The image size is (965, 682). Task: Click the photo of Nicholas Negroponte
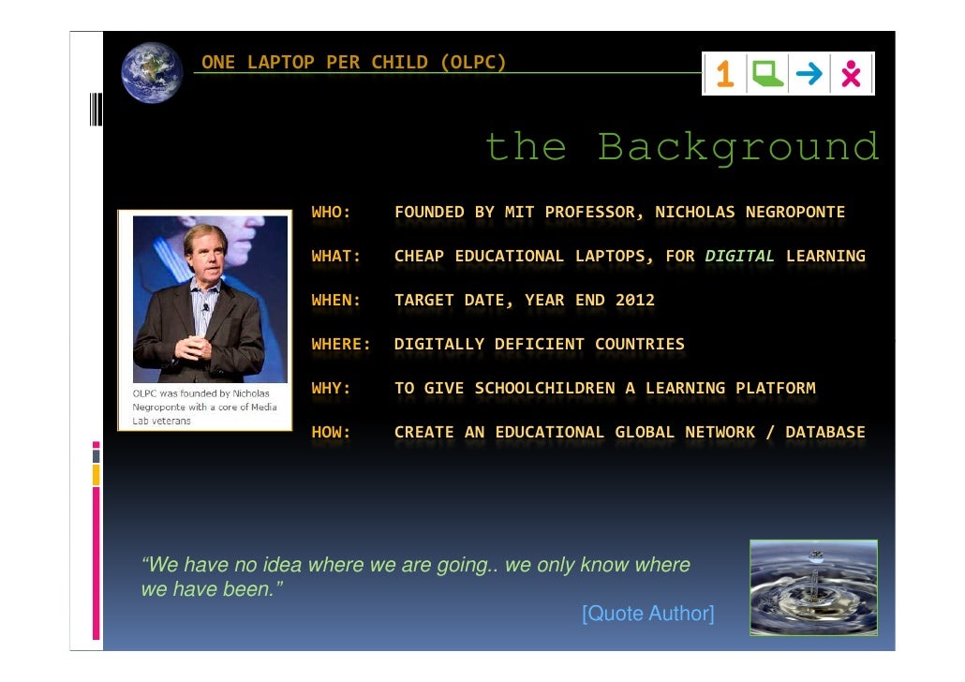tap(210, 299)
